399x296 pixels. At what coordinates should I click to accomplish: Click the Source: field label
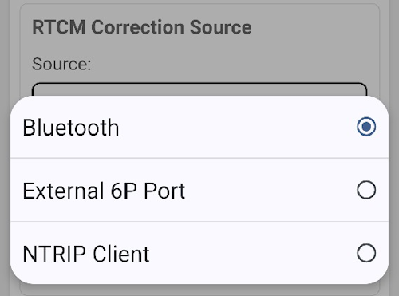coord(61,64)
